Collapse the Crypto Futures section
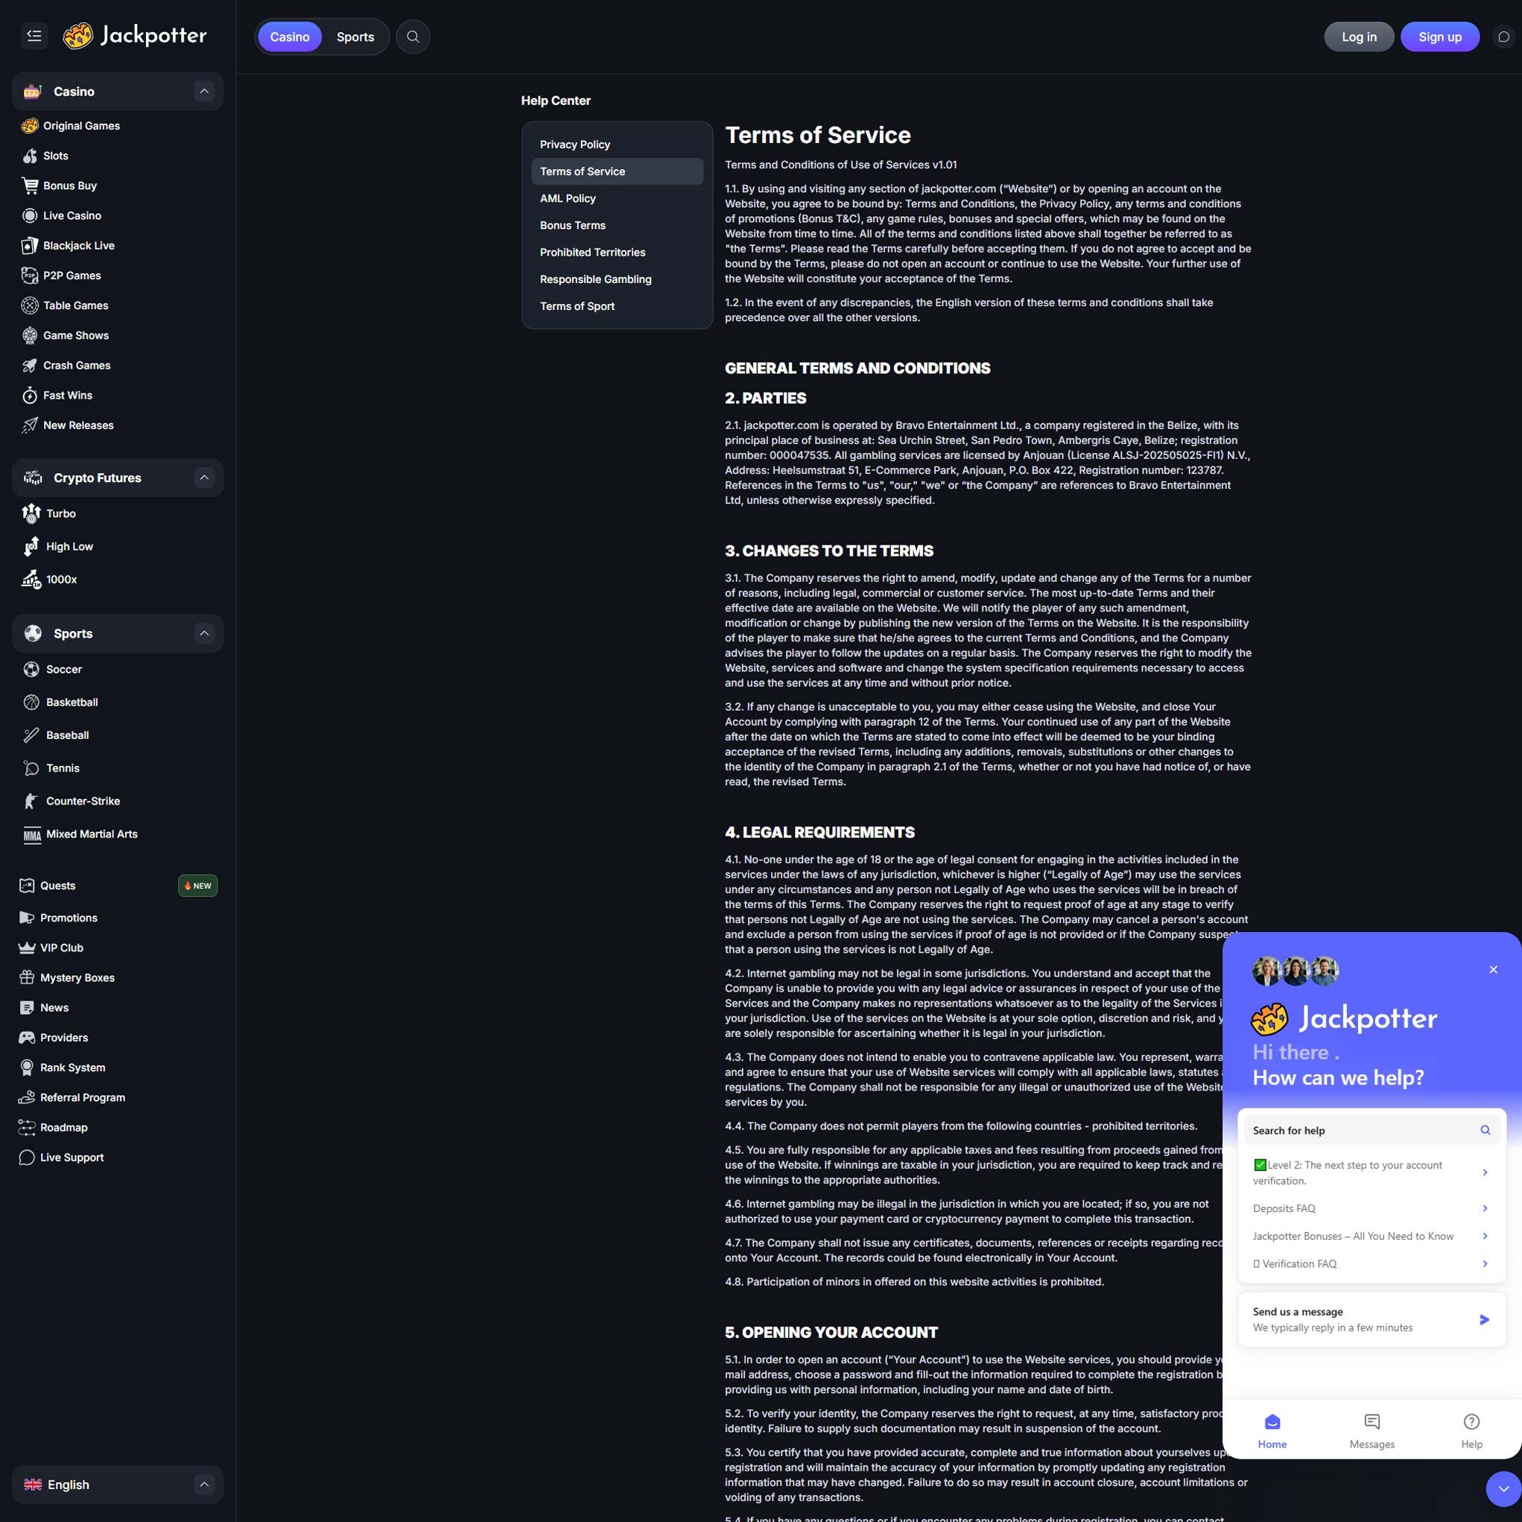This screenshot has height=1522, width=1522. click(x=204, y=478)
